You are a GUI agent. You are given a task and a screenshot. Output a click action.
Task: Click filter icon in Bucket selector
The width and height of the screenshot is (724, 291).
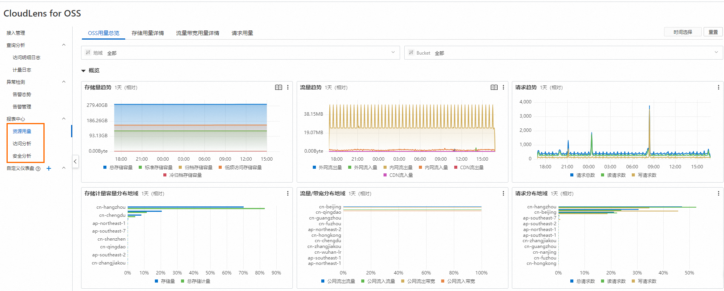point(411,53)
